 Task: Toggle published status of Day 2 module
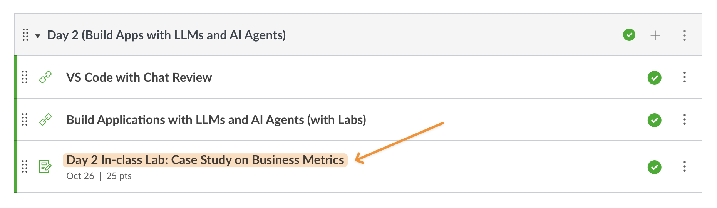(629, 35)
